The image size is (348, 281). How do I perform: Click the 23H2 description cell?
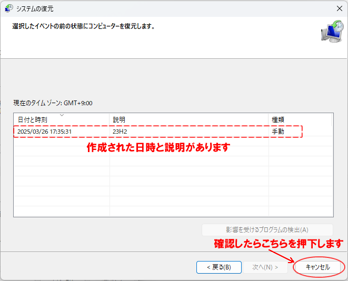click(x=120, y=132)
